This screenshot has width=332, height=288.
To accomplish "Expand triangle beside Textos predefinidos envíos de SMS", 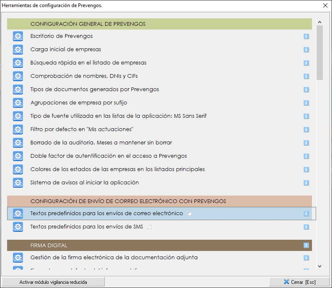I will (x=149, y=227).
